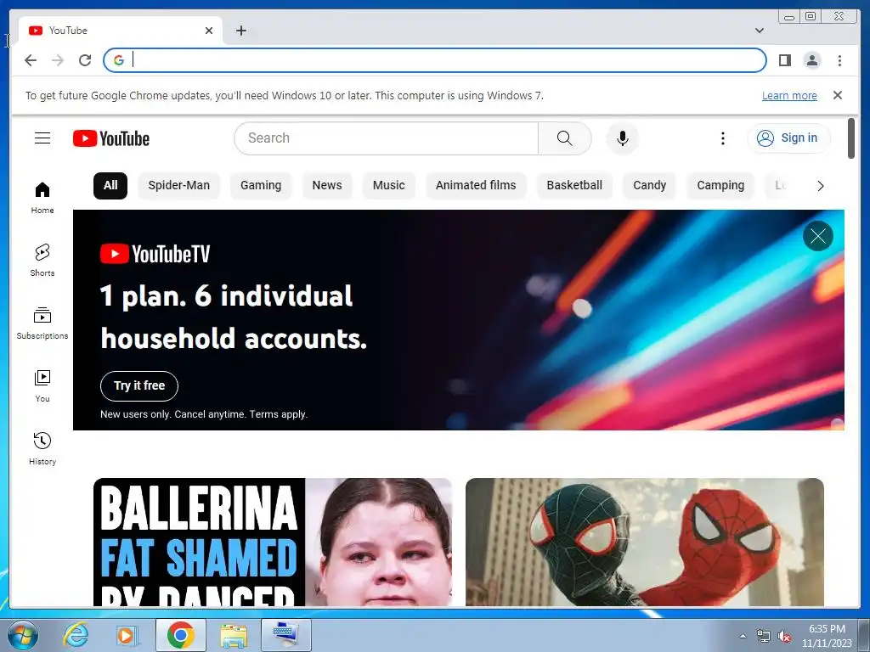870x652 pixels.
Task: Select the News filter chip
Action: (x=327, y=185)
